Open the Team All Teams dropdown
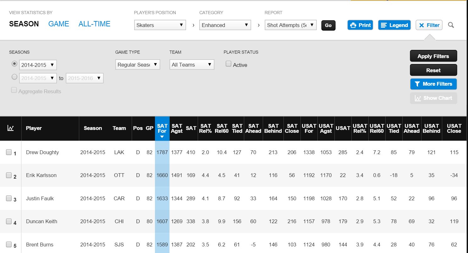 click(192, 65)
